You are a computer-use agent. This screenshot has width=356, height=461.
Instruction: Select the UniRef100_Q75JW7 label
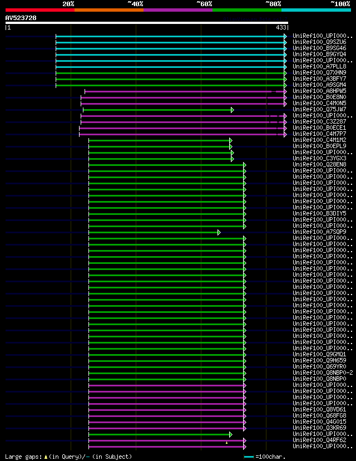coord(319,109)
